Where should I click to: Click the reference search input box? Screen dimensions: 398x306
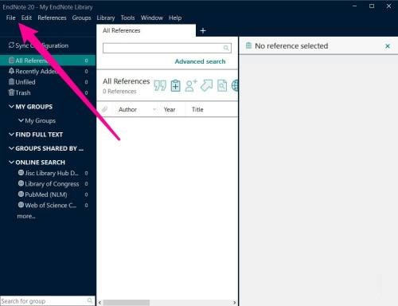167,48
